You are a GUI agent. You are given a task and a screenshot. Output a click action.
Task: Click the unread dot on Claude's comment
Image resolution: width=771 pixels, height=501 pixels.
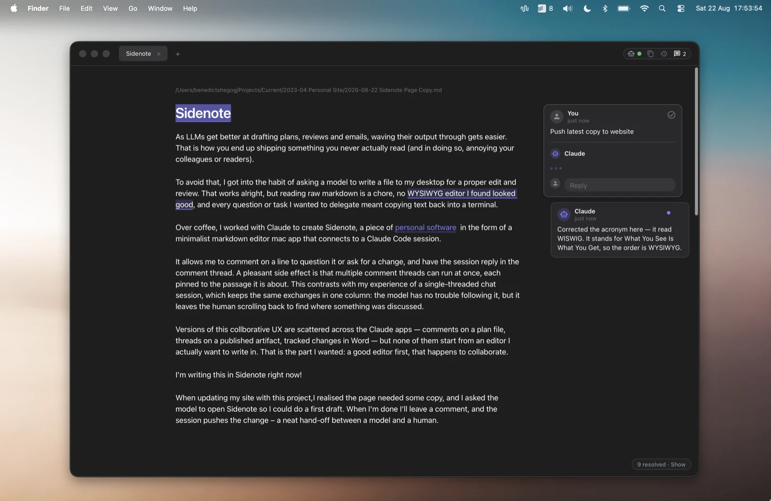pos(668,213)
